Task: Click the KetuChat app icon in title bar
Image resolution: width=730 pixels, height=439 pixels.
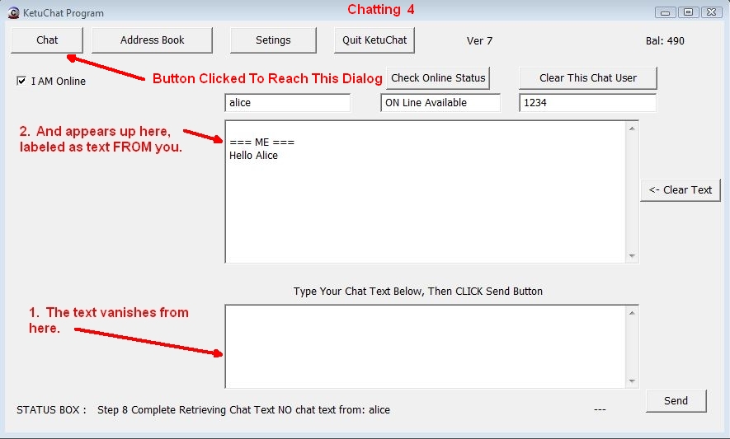Action: click(13, 12)
